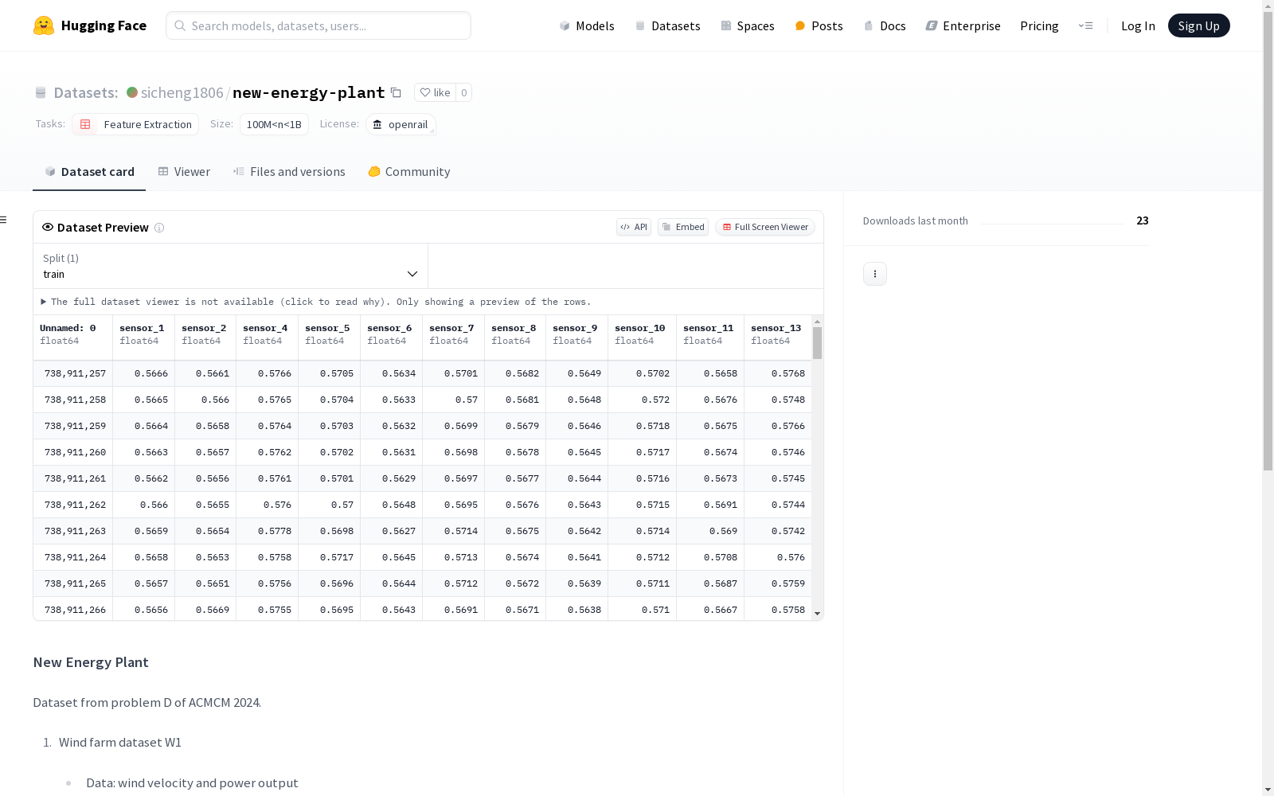Focus the search models input field
Image resolution: width=1274 pixels, height=796 pixels.
point(318,25)
